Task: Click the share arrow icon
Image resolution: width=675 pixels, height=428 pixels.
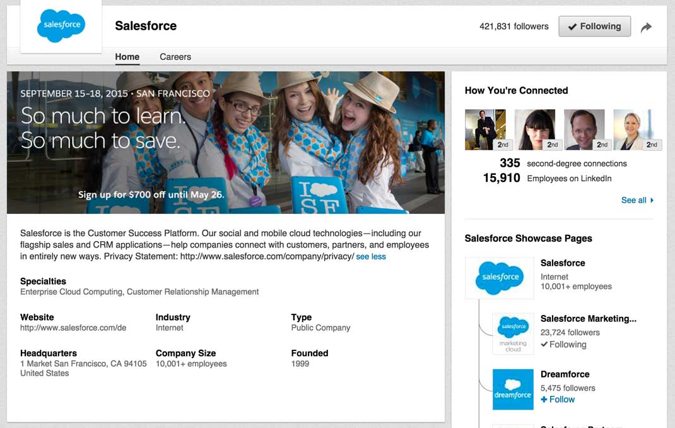Action: coord(646,28)
